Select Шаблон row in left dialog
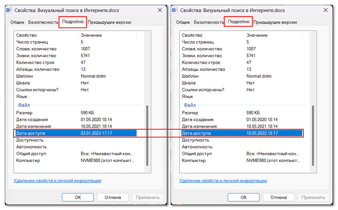 [x=75, y=76]
